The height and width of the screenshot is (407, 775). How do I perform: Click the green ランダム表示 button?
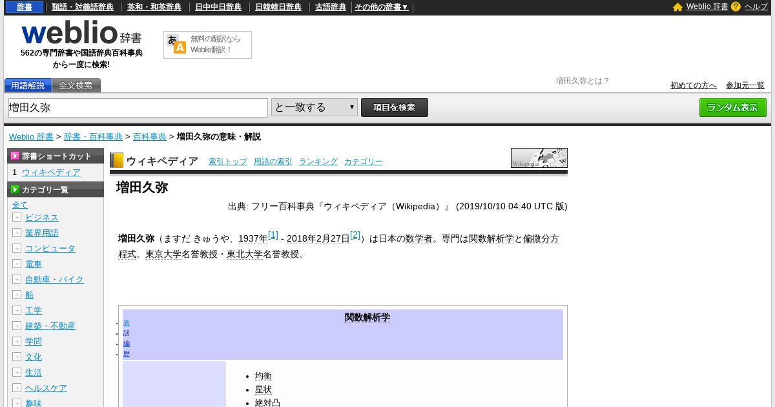click(x=733, y=107)
